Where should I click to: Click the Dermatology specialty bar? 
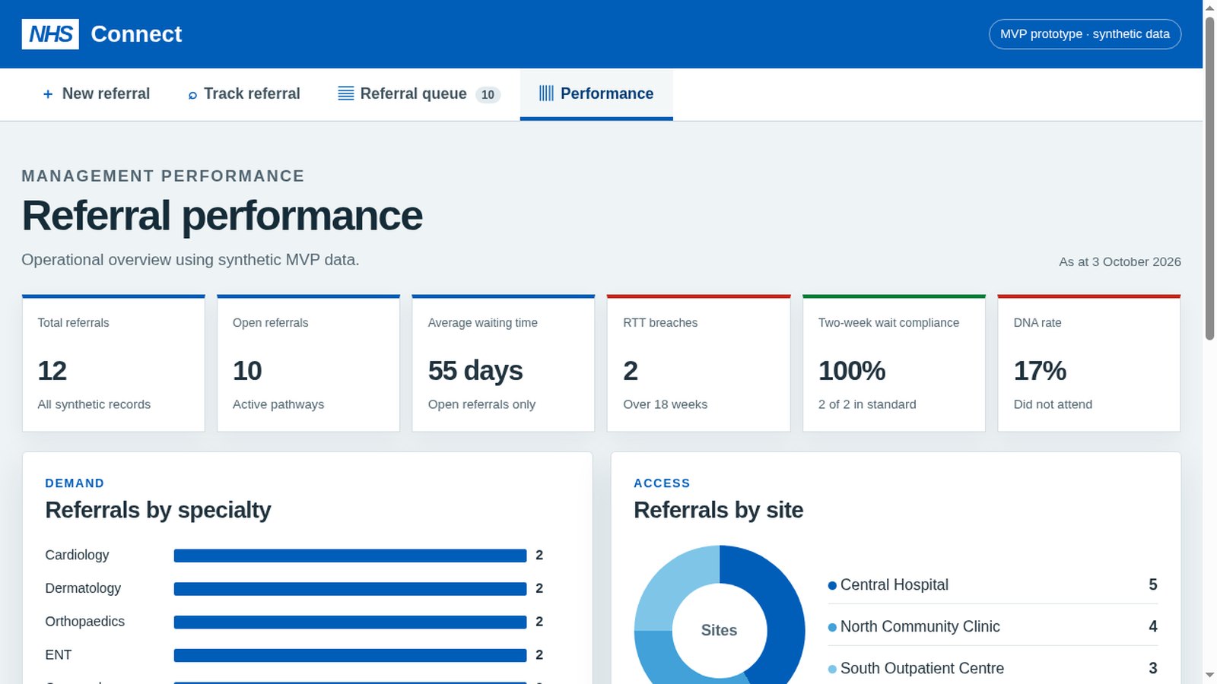tap(350, 589)
